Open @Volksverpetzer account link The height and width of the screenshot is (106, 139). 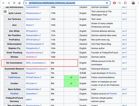coord(35,44)
